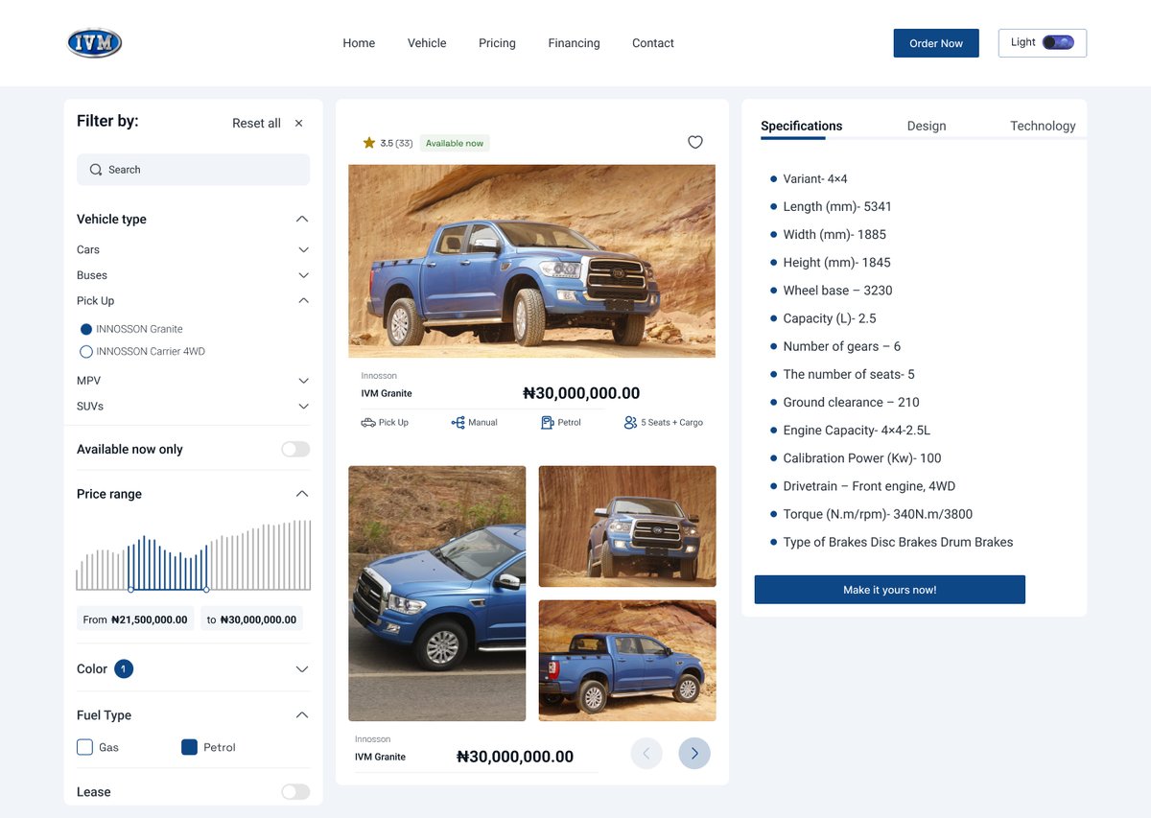Go to next image with right arrow
Image resolution: width=1151 pixels, height=818 pixels.
click(694, 753)
